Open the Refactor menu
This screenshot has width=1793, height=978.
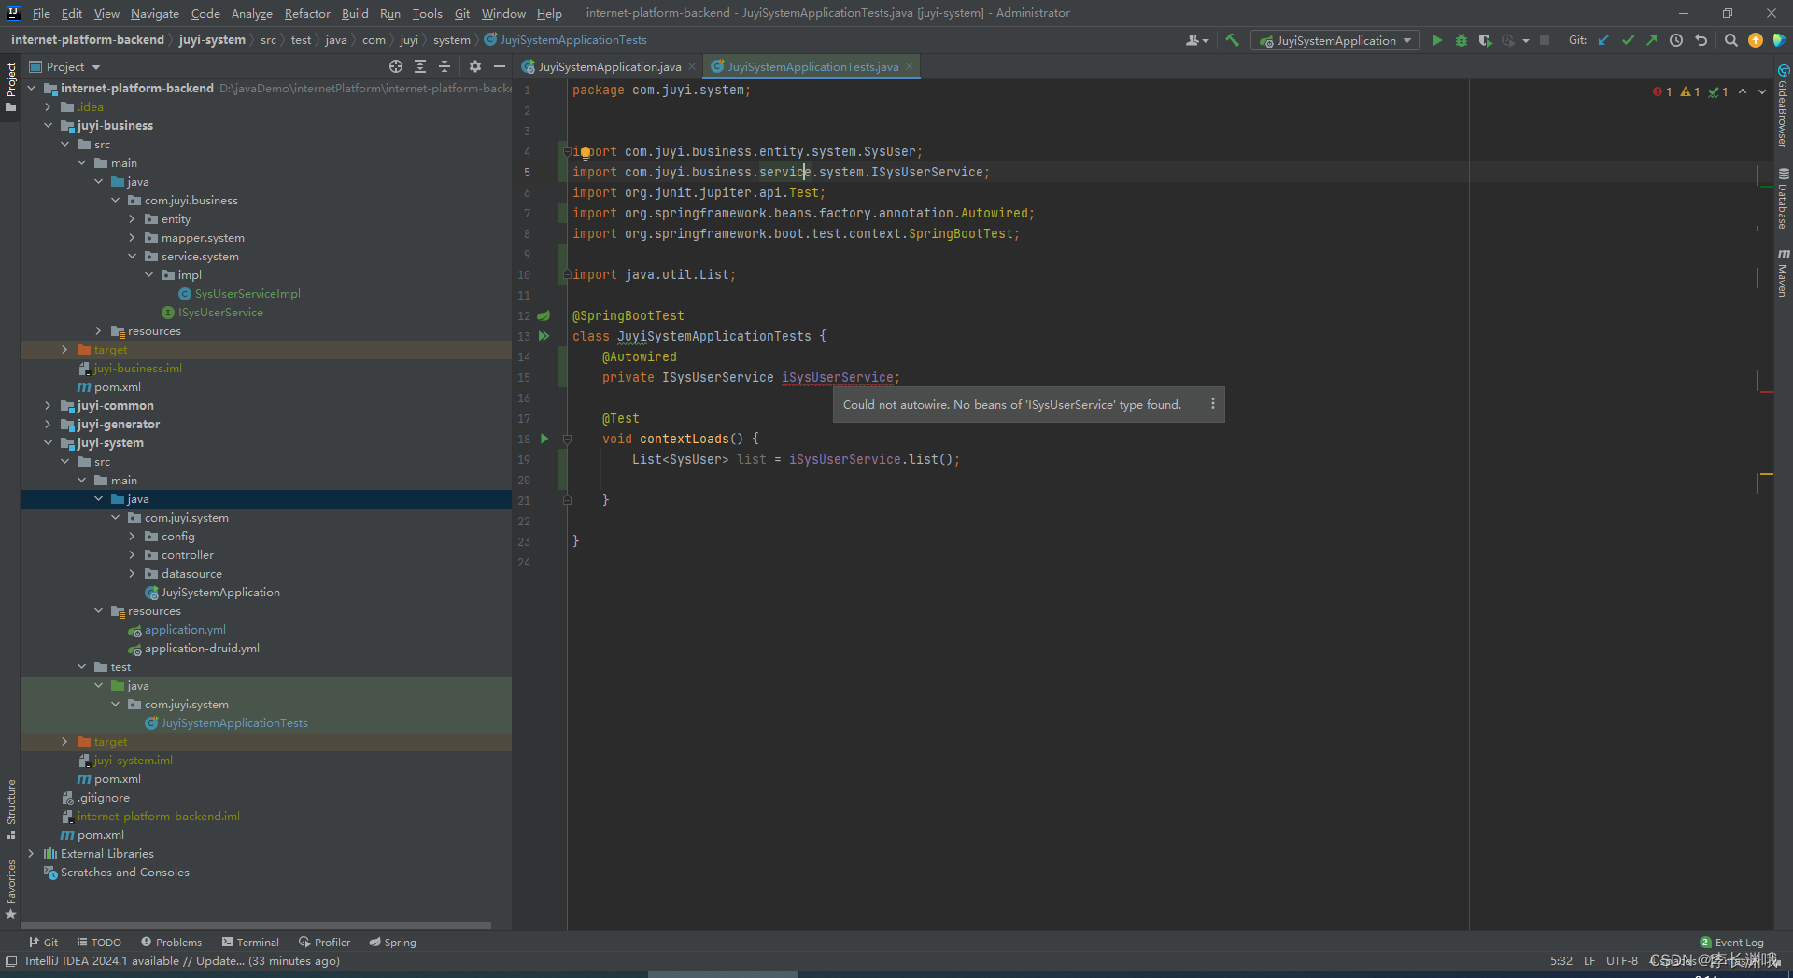[307, 13]
